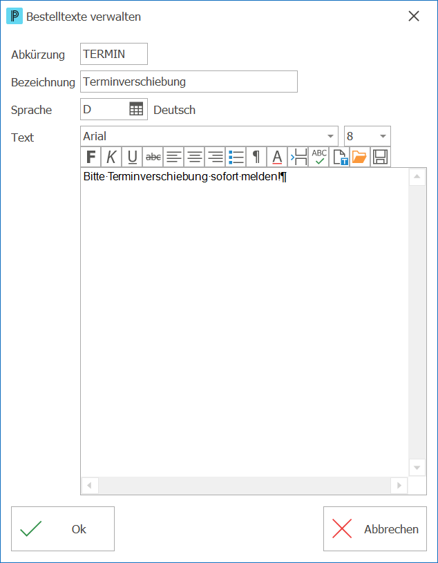The image size is (438, 563).
Task: Cancel with the Abbrechen button
Action: tap(375, 529)
